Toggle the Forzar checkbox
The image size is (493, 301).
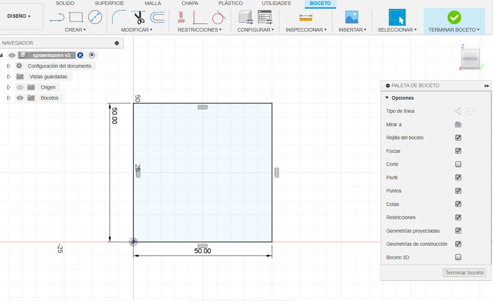pyautogui.click(x=458, y=151)
